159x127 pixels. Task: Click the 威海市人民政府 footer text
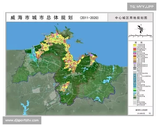140,109
